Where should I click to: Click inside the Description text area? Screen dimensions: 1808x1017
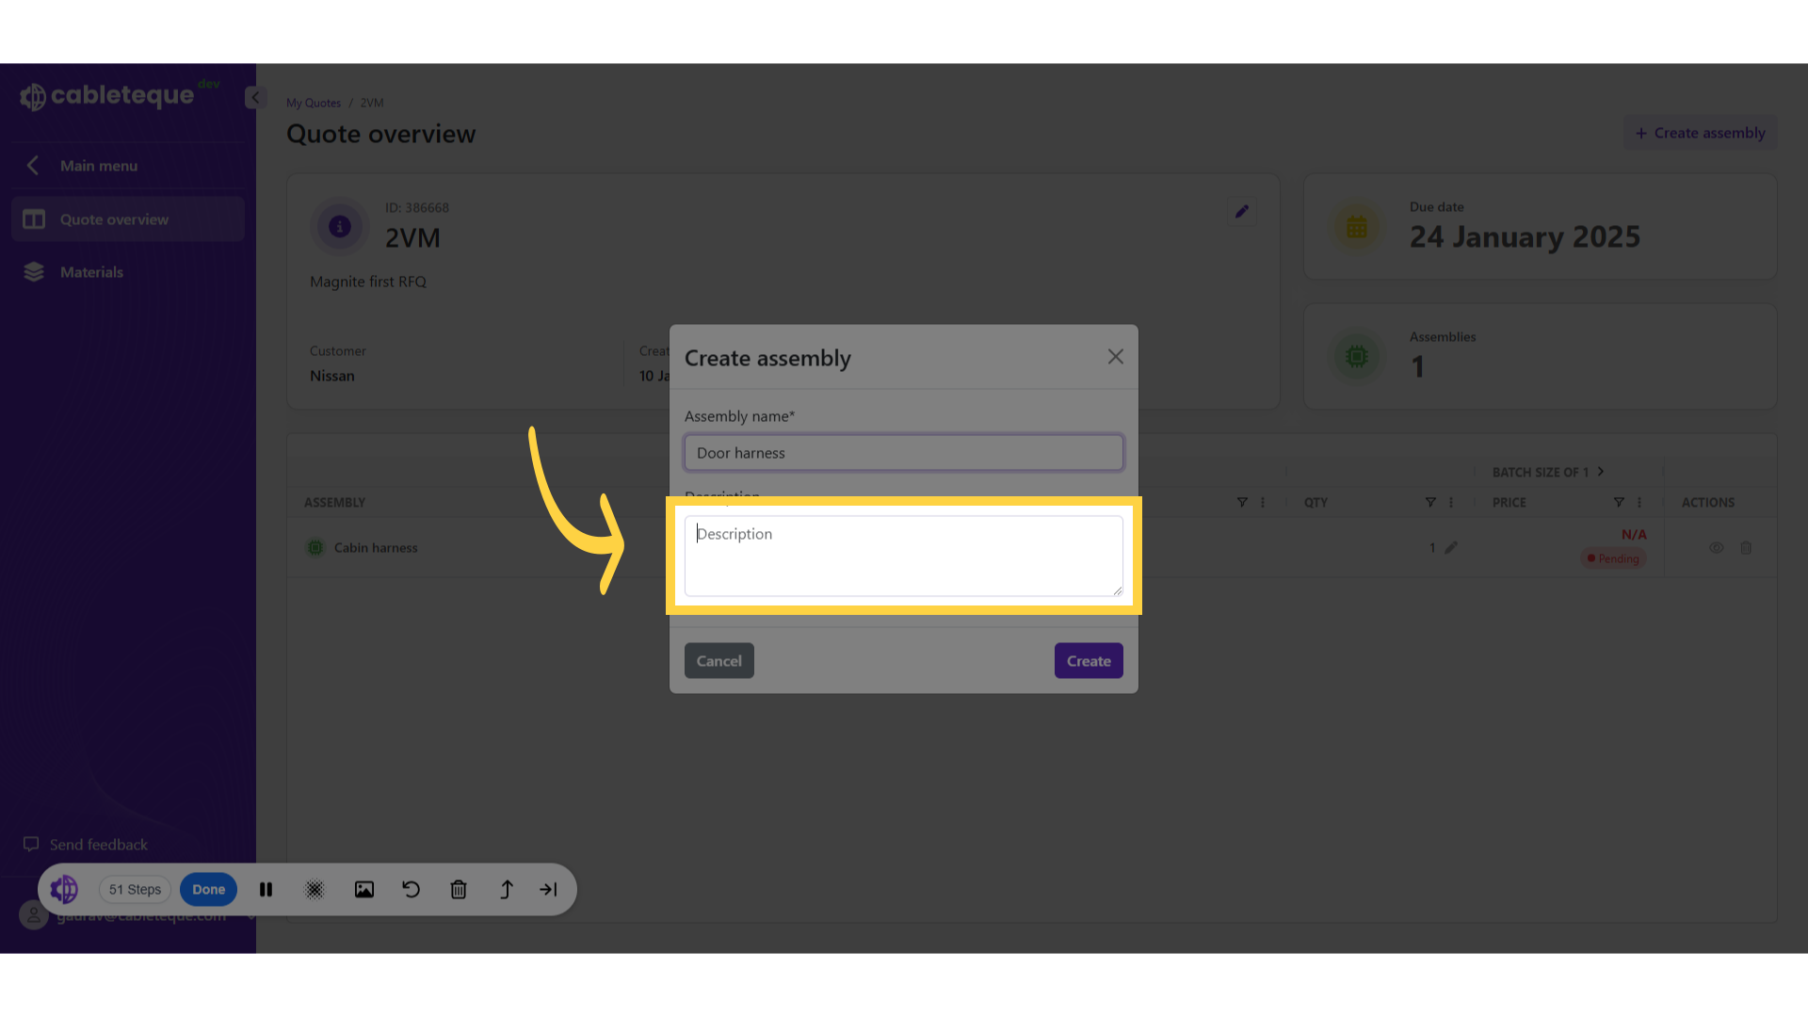click(x=902, y=556)
